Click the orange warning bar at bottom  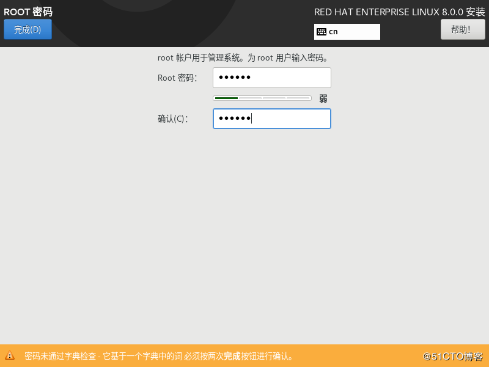(244, 355)
